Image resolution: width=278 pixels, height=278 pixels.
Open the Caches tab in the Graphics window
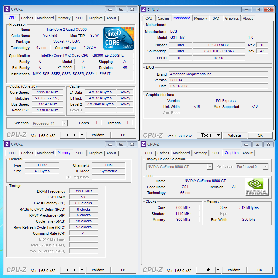pyautogui.click(x=163, y=153)
